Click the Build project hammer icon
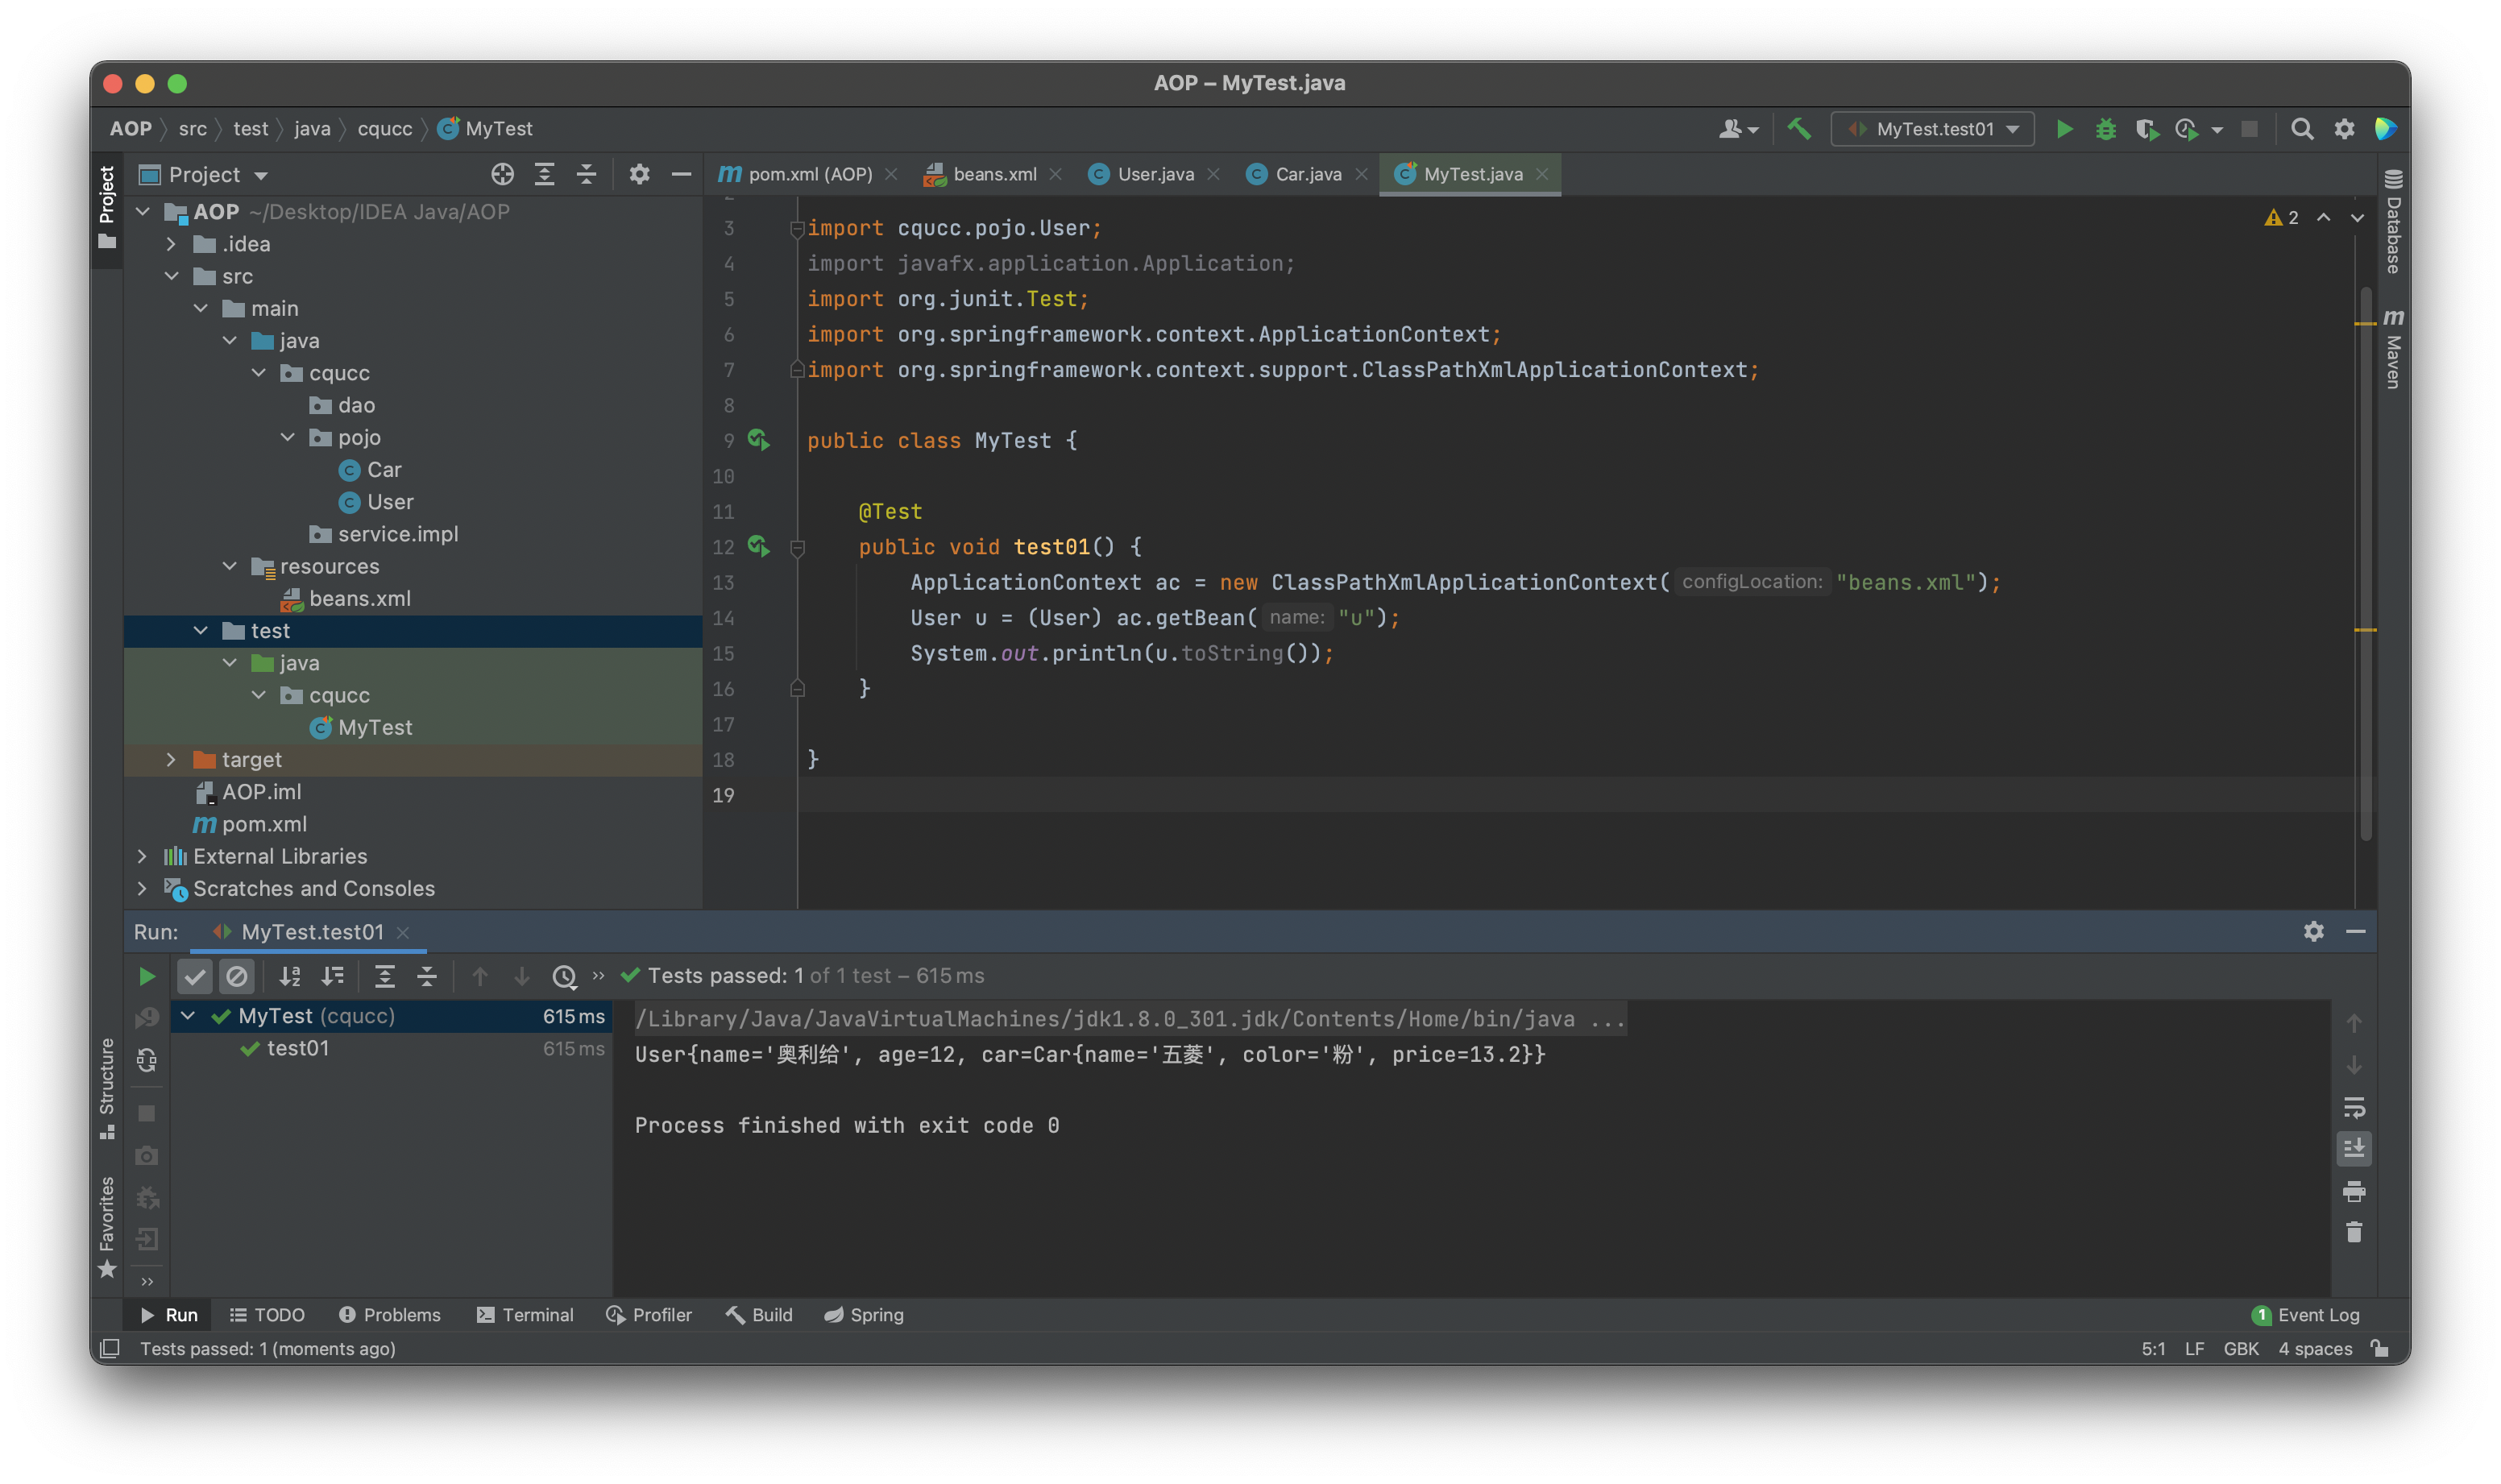The image size is (2501, 1484). point(1799,129)
